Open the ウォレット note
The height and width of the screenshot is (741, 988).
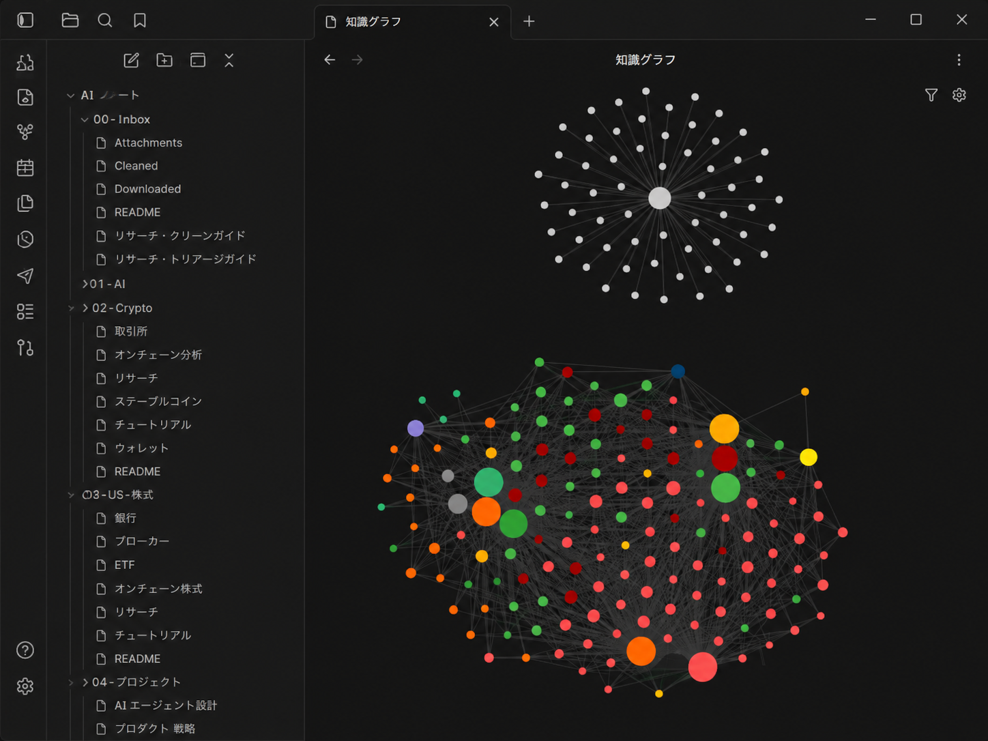132,448
